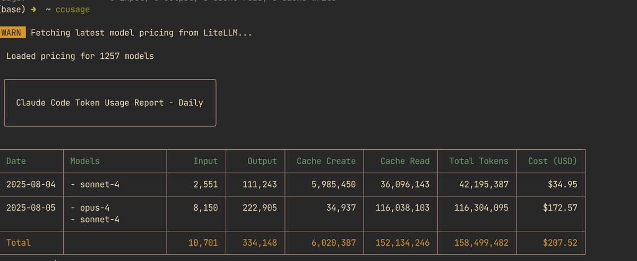637x261 pixels.
Task: Click input value '8,150'
Action: [205, 208]
